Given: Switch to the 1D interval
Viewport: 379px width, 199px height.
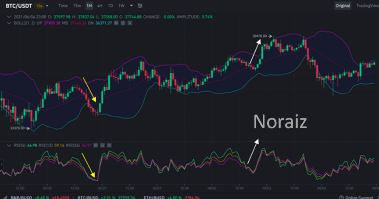Looking at the screenshot, I should coord(110,6).
